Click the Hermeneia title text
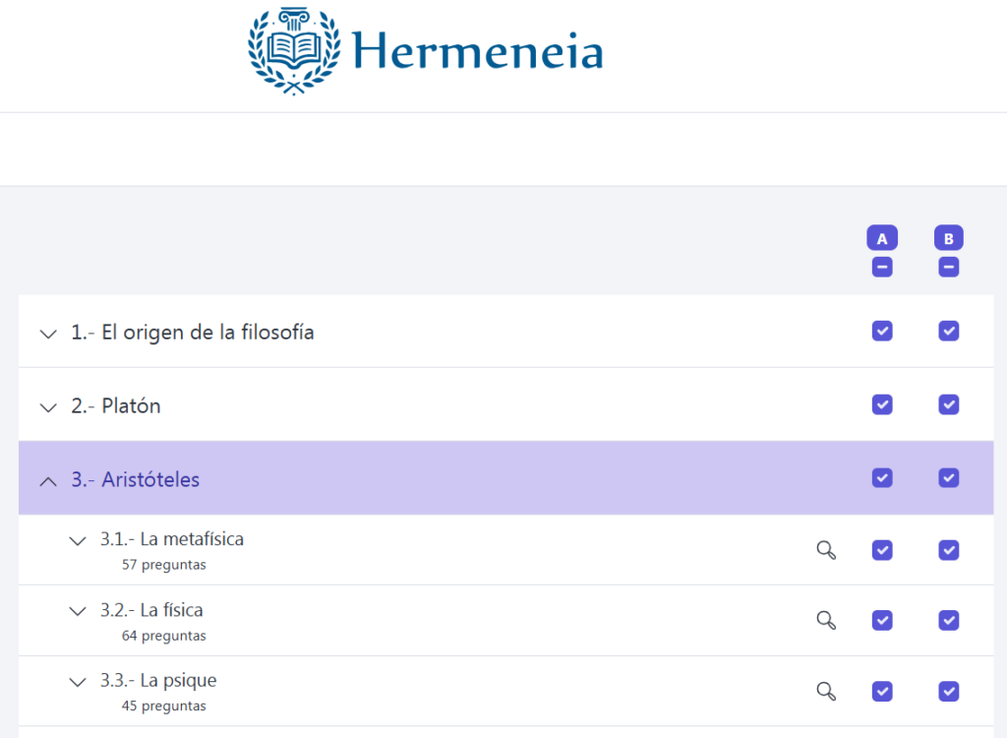The image size is (1007, 738). click(477, 51)
